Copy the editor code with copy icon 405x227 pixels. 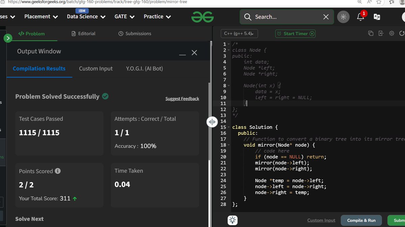point(371,33)
